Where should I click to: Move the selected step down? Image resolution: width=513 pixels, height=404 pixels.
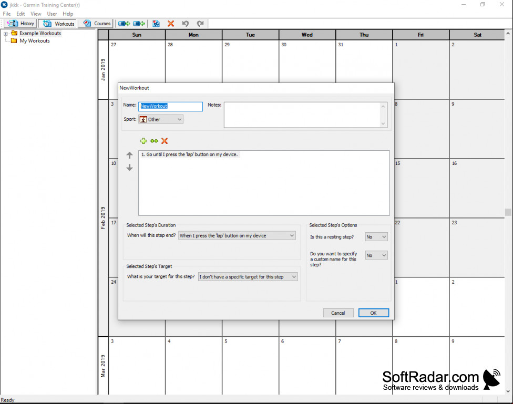[x=129, y=168]
